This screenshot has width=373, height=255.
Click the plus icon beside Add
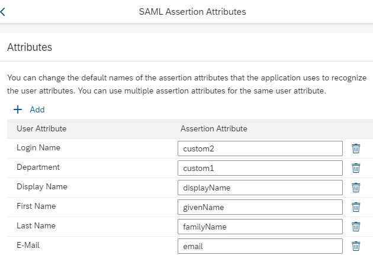click(x=18, y=109)
